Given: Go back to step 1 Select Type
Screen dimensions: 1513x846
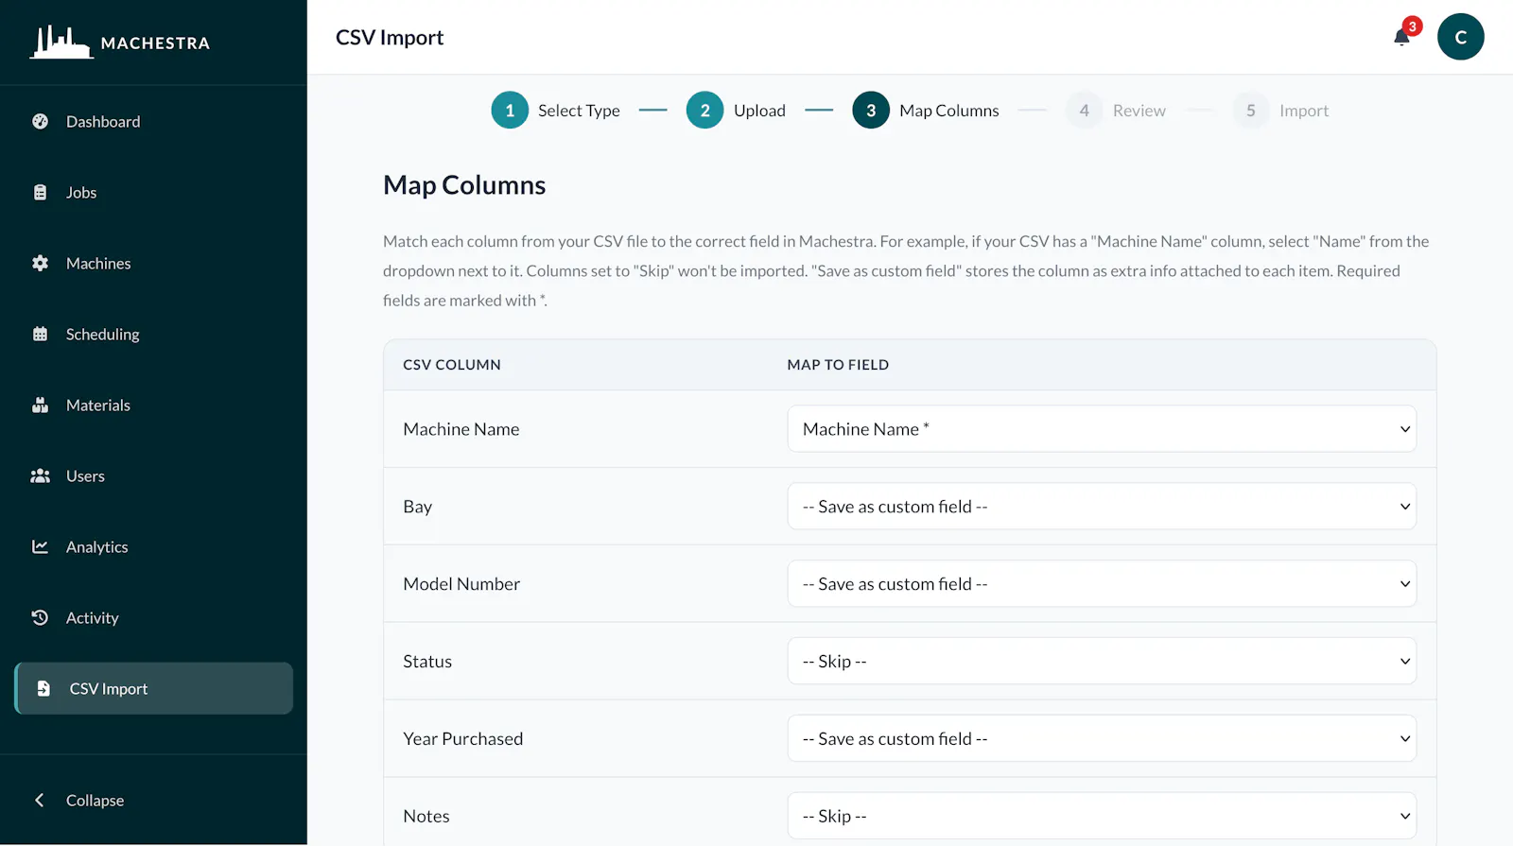Looking at the screenshot, I should pyautogui.click(x=555, y=111).
